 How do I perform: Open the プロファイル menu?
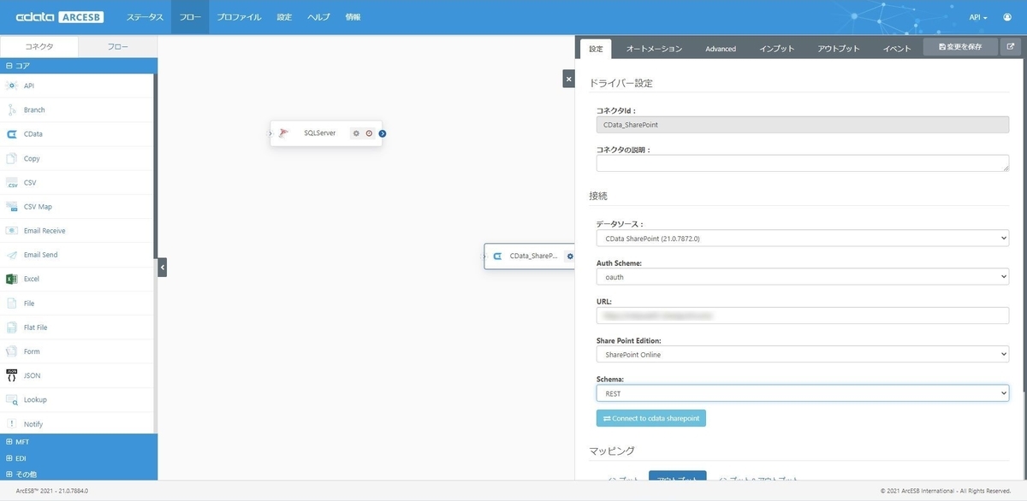point(239,17)
